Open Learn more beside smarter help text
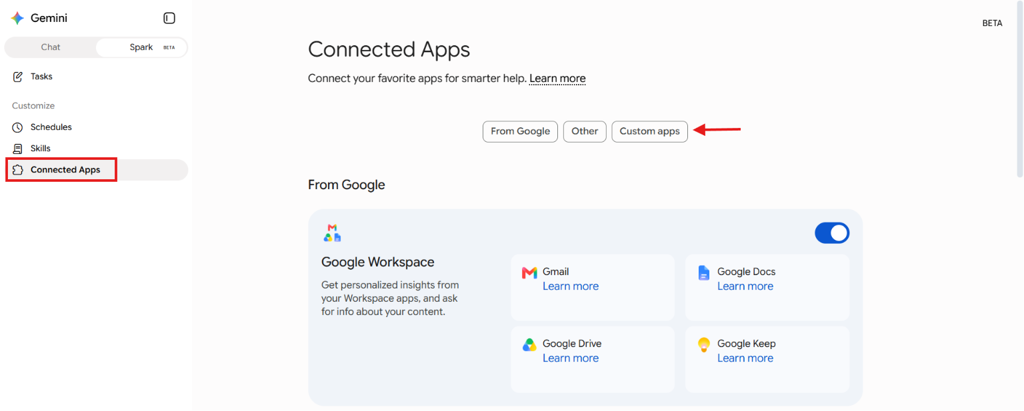 [557, 79]
